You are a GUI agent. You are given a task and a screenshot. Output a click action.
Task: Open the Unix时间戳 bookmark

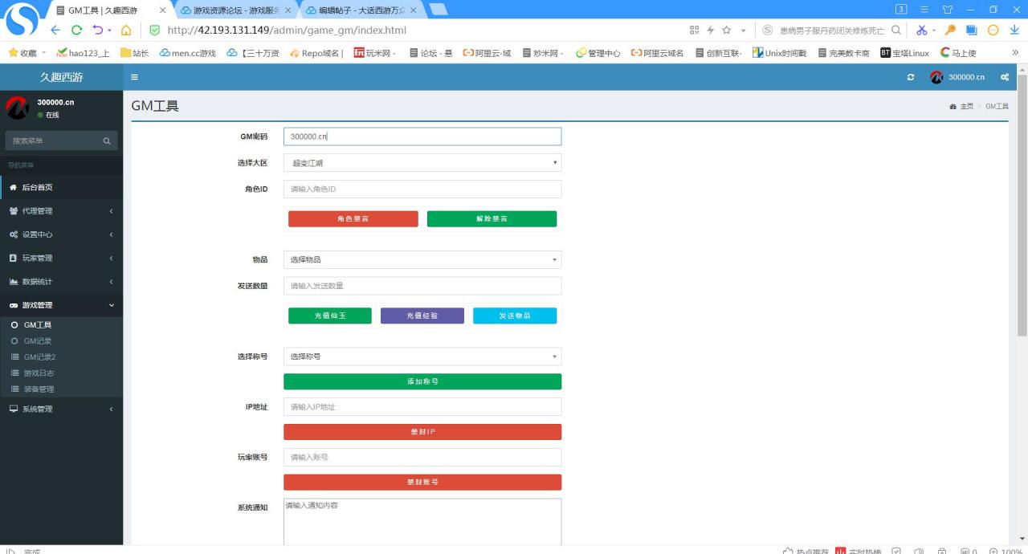779,53
